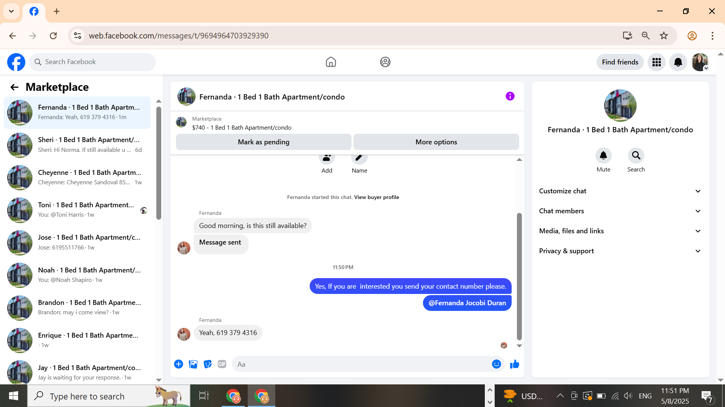The image size is (725, 407).
Task: Open the emoji picker
Action: [497, 364]
